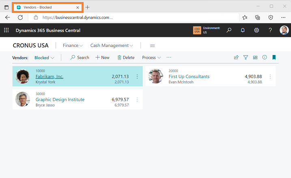Open a new browser tab
Viewport: 291px width, 178px height.
(87, 7)
